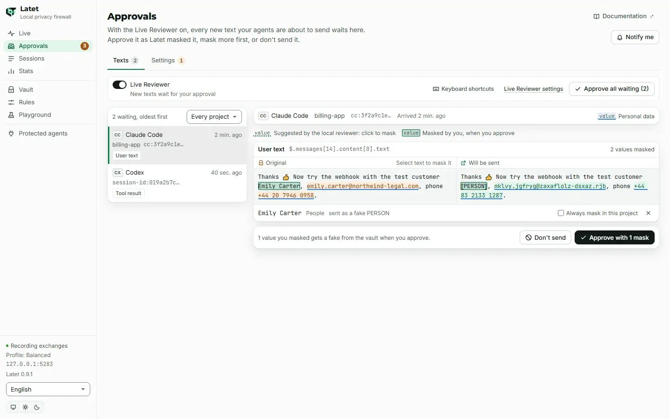Select the system theme icon
The height and width of the screenshot is (419, 670).
(13, 407)
